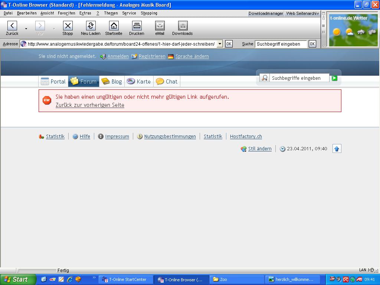Open the Extras menu
Screen dimensions: 380x285
[85, 13]
